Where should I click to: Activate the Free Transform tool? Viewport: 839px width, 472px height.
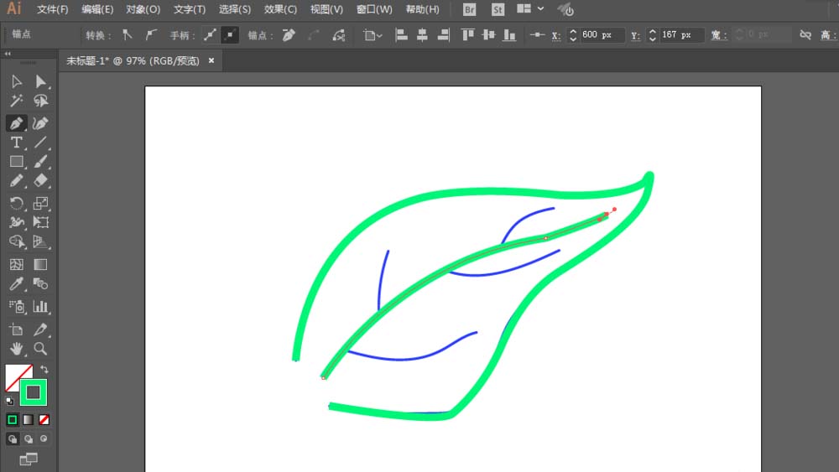(40, 222)
